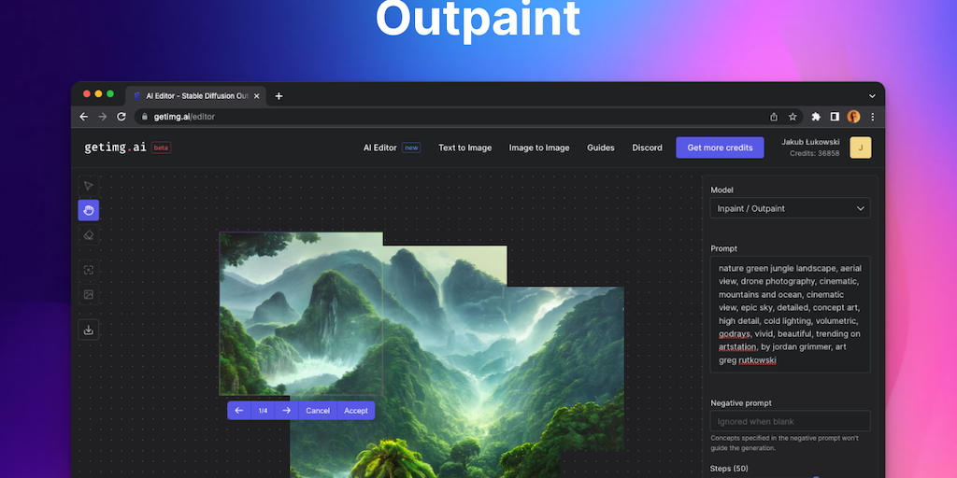Image resolution: width=957 pixels, height=478 pixels.
Task: Open the Chrome three-dot menu
Action: 872,117
